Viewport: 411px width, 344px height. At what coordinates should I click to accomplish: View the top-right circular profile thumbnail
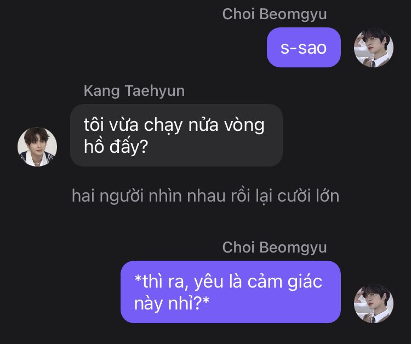click(374, 48)
